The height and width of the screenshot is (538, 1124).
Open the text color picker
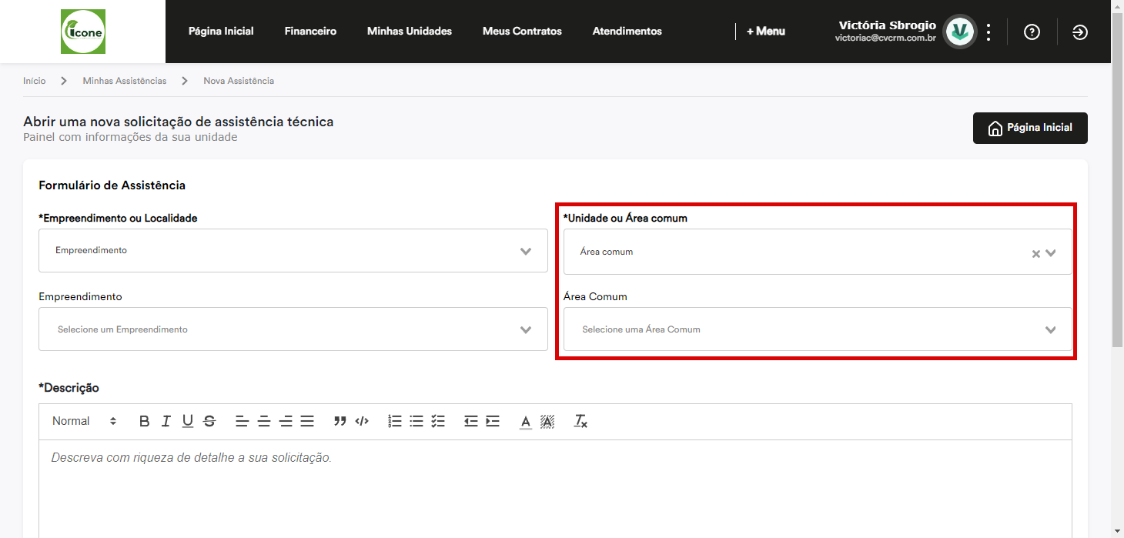526,421
